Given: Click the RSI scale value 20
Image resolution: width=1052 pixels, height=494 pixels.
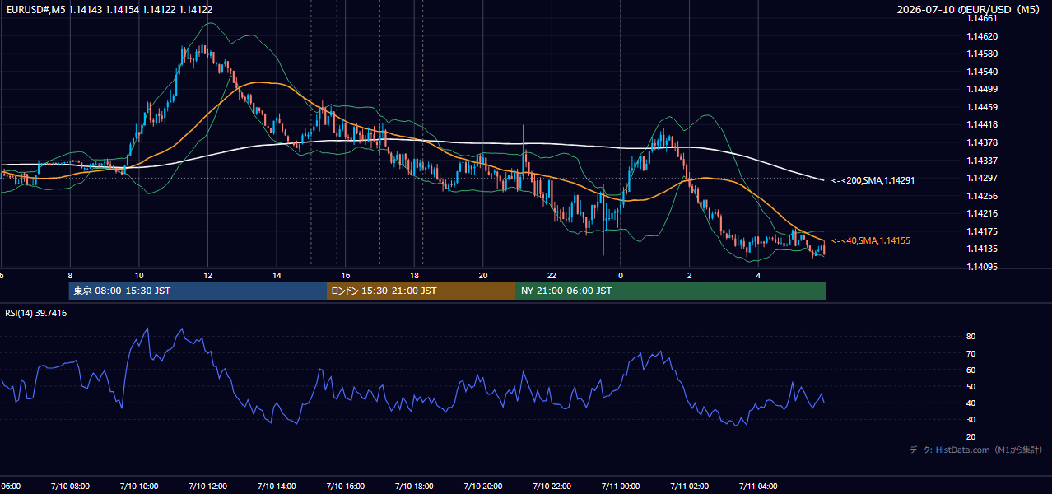Looking at the screenshot, I should coord(971,436).
